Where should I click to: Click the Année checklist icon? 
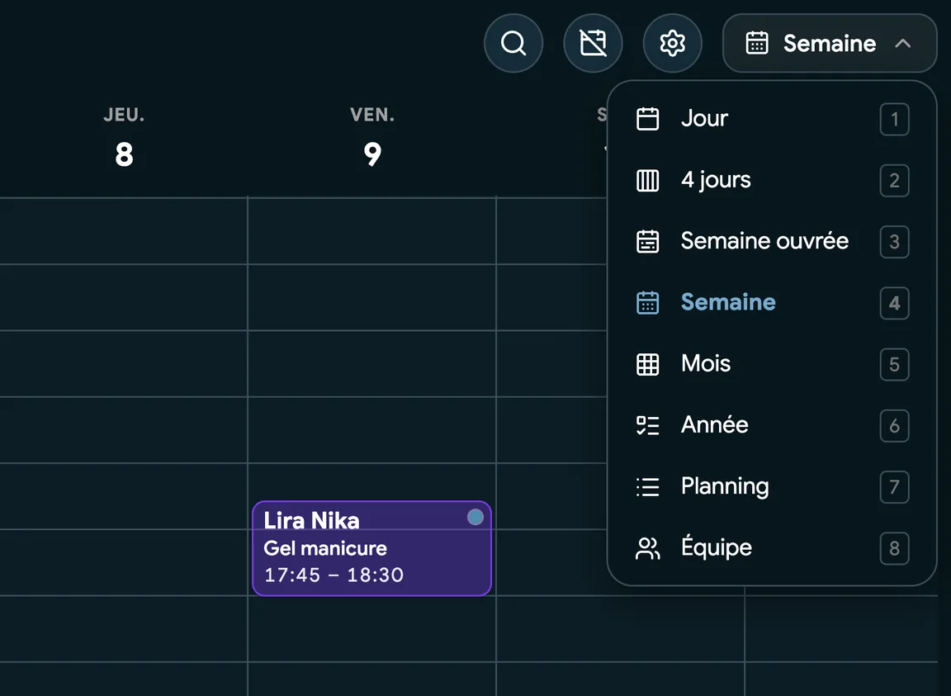[647, 425]
